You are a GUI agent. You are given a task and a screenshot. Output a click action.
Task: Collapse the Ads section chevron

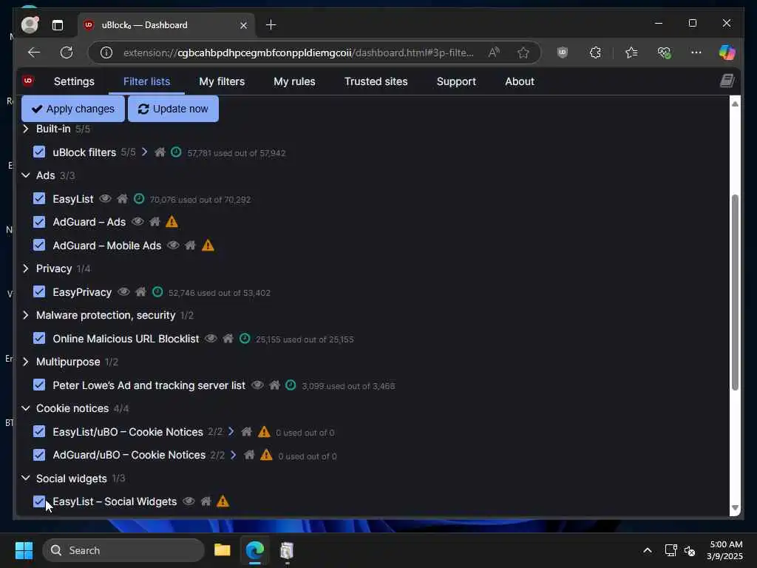point(26,175)
